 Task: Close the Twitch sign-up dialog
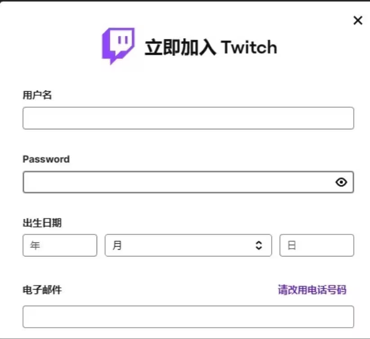click(358, 20)
